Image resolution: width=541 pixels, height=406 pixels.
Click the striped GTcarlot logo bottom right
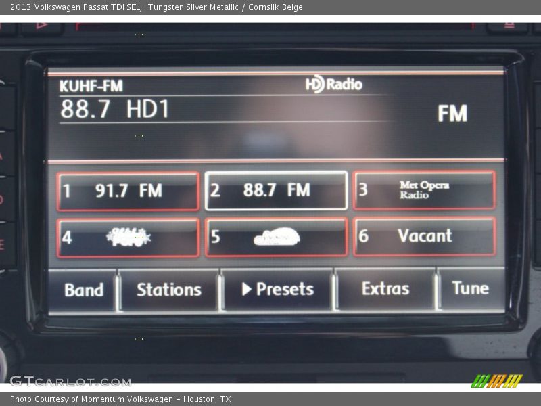pyautogui.click(x=498, y=380)
